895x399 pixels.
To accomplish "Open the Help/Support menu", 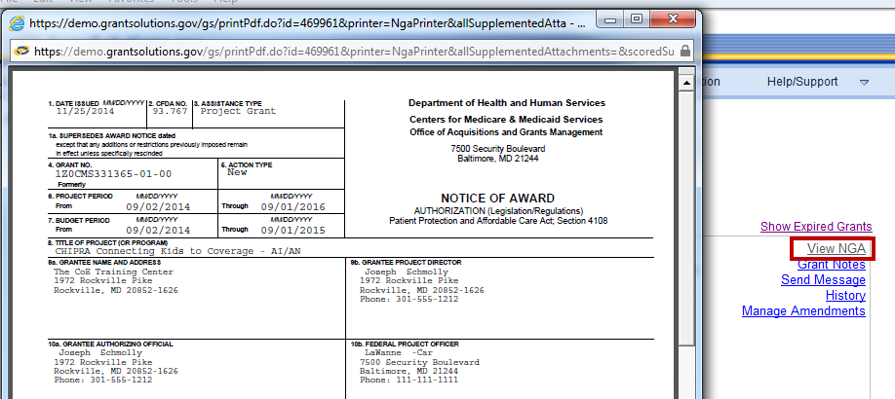I will [x=801, y=82].
